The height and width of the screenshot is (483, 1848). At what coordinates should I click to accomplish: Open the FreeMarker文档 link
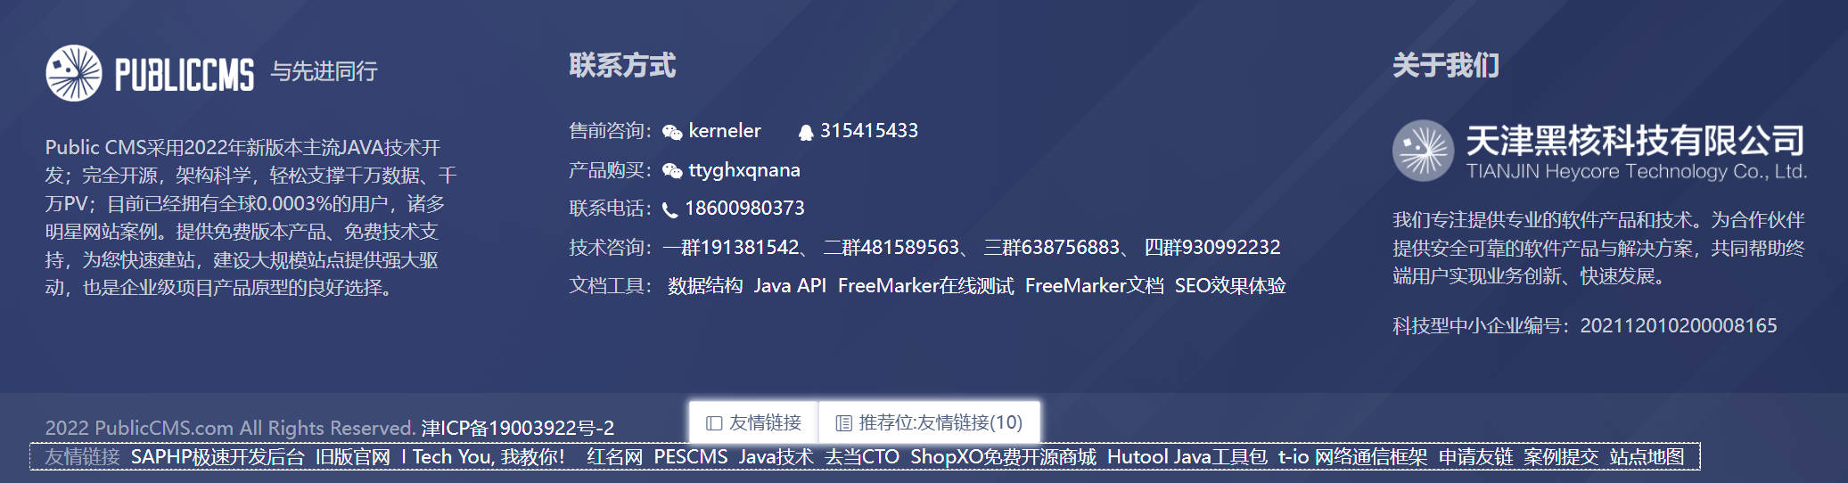coord(1095,286)
